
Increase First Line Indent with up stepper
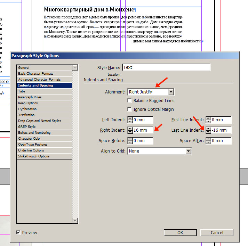pyautogui.click(x=208, y=118)
